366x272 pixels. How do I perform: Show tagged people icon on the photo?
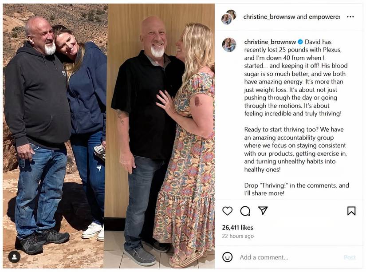[14, 256]
